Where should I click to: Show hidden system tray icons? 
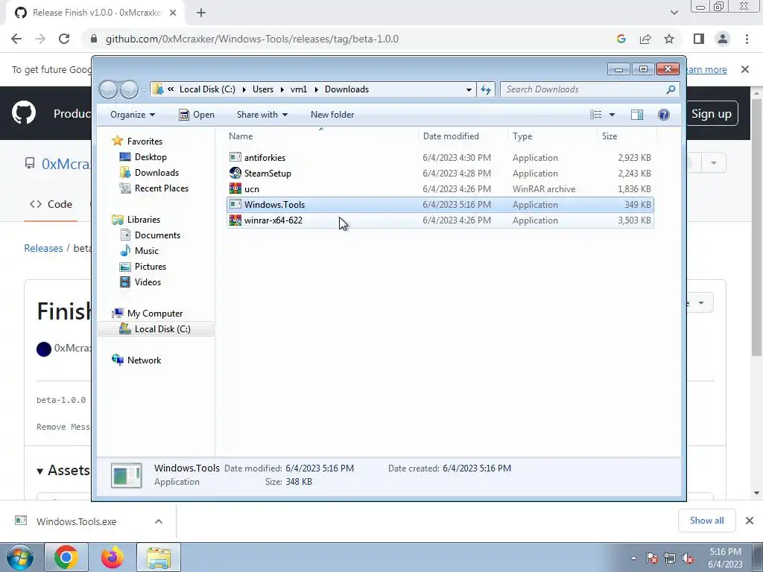click(633, 558)
